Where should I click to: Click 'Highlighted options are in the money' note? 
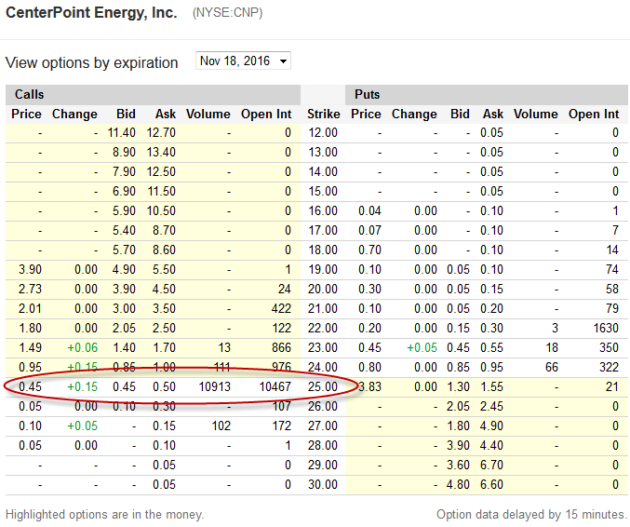[x=105, y=515]
